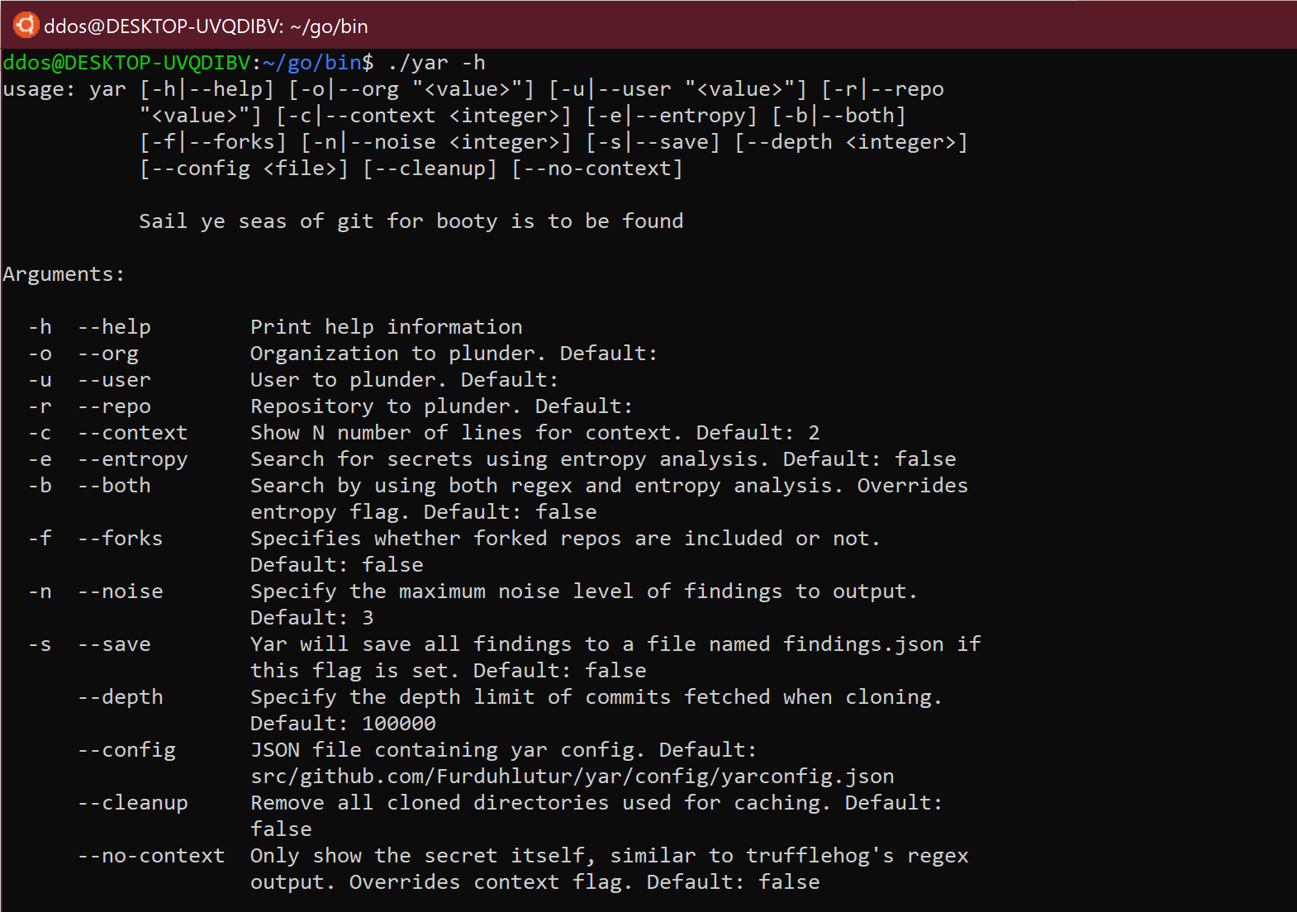The height and width of the screenshot is (912, 1297).
Task: Select the -o short flag in the arguments list
Action: point(40,354)
